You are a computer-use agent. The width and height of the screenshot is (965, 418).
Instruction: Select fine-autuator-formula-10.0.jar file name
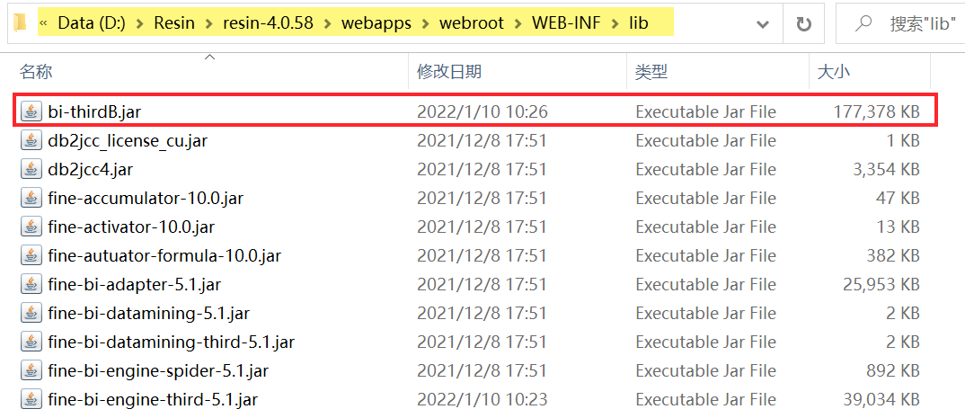[x=164, y=255]
